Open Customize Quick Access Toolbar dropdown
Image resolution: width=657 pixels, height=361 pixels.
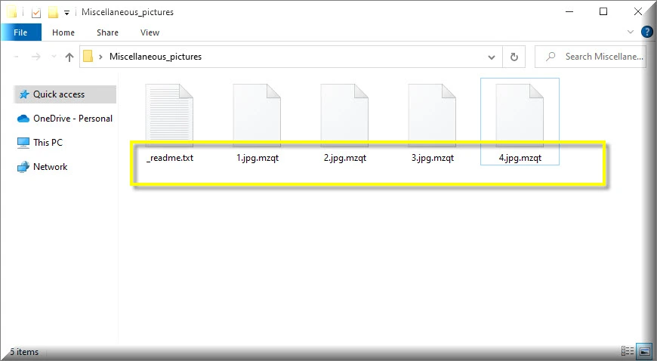[66, 13]
